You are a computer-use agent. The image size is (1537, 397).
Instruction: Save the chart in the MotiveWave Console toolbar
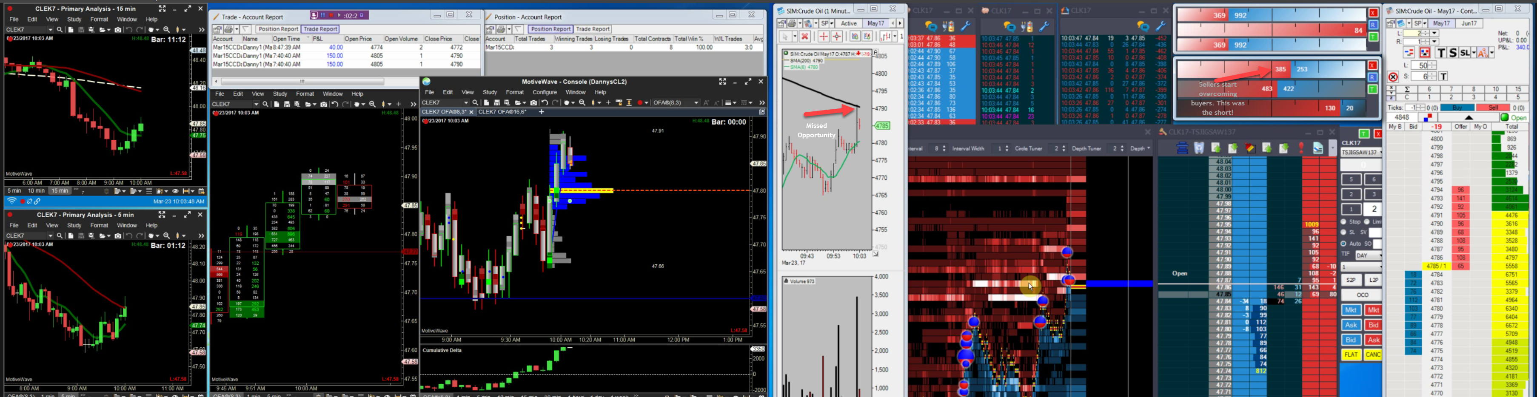pos(496,102)
